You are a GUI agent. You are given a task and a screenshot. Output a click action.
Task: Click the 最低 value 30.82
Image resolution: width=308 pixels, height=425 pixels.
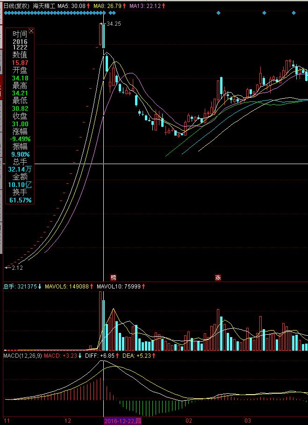point(20,108)
